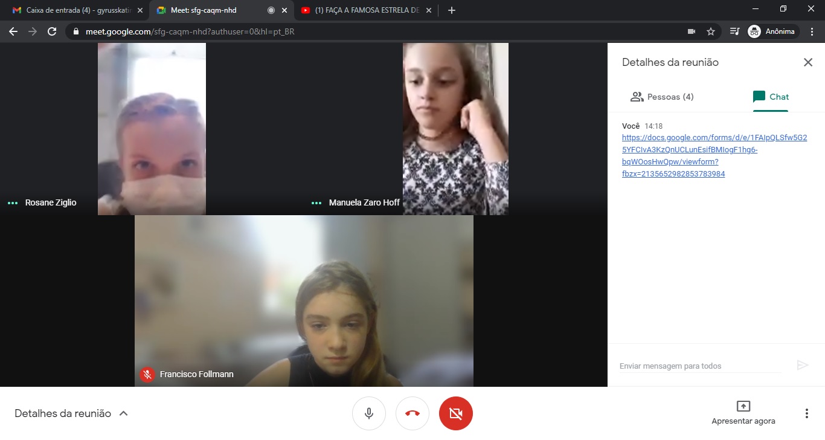Click the Apresentar agora screen share icon

[743, 406]
